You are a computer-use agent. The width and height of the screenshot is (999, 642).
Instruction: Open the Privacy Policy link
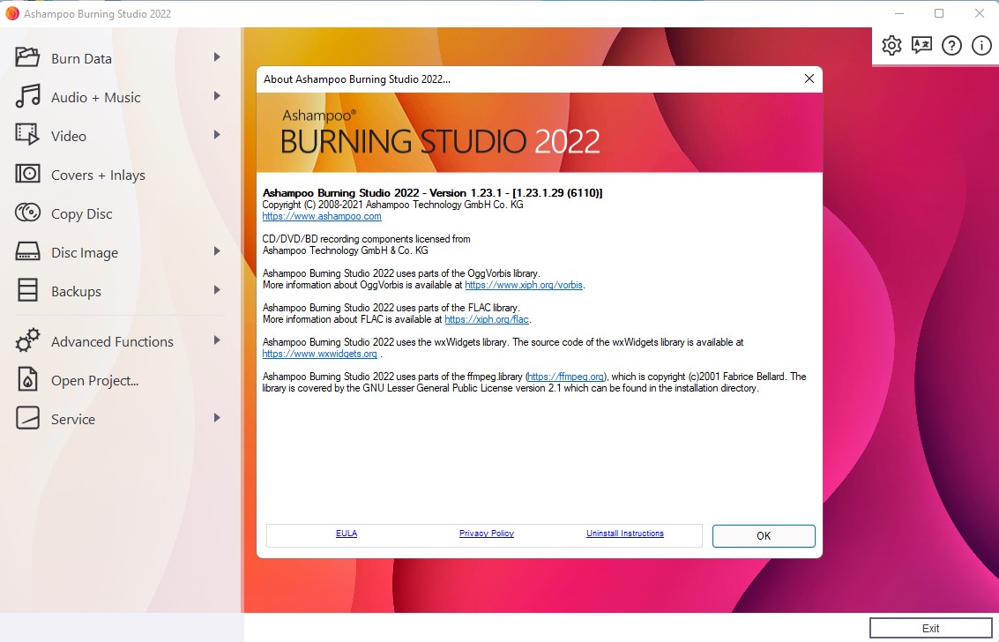pos(487,534)
